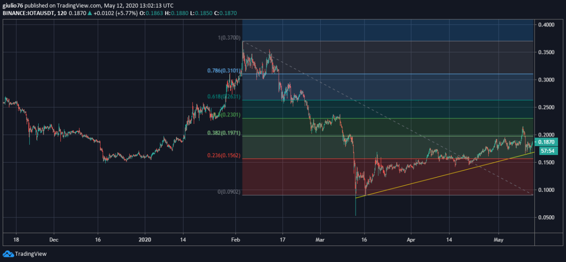Click the Mar label on time axis
This screenshot has height=262, width=566.
(x=320, y=239)
